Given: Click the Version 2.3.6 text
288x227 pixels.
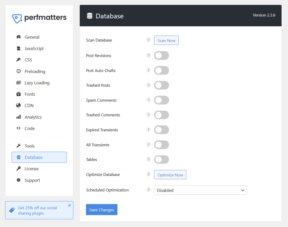Looking at the screenshot, I should 264,15.
